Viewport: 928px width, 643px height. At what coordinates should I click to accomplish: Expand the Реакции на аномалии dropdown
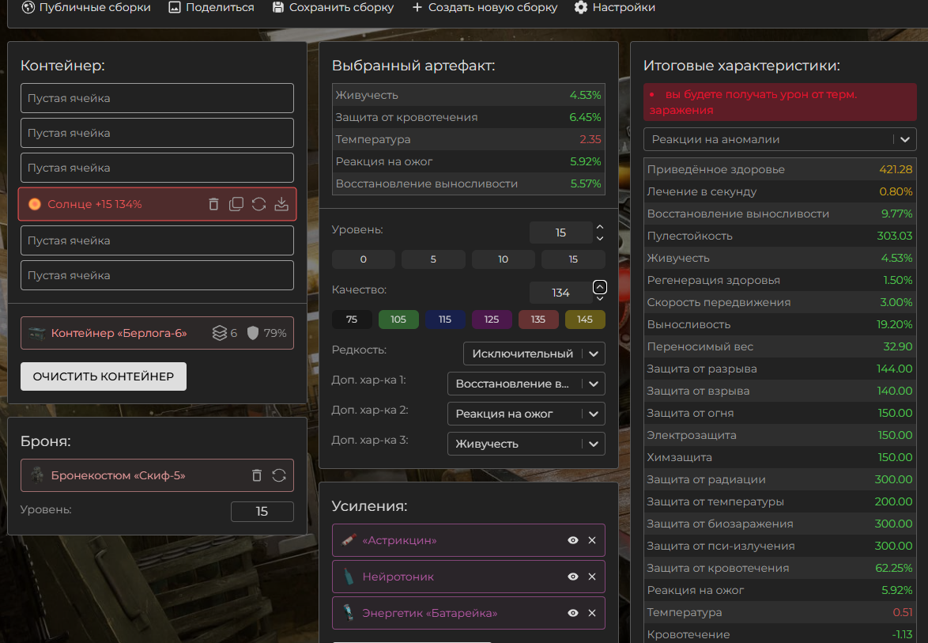click(x=779, y=140)
